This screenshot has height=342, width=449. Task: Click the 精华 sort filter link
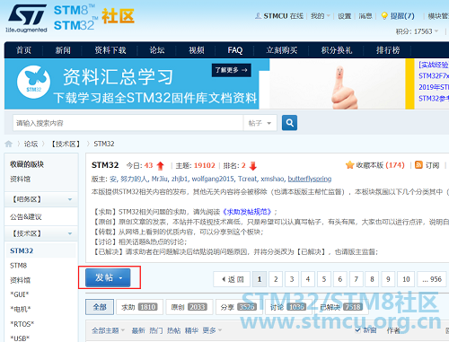click(191, 330)
